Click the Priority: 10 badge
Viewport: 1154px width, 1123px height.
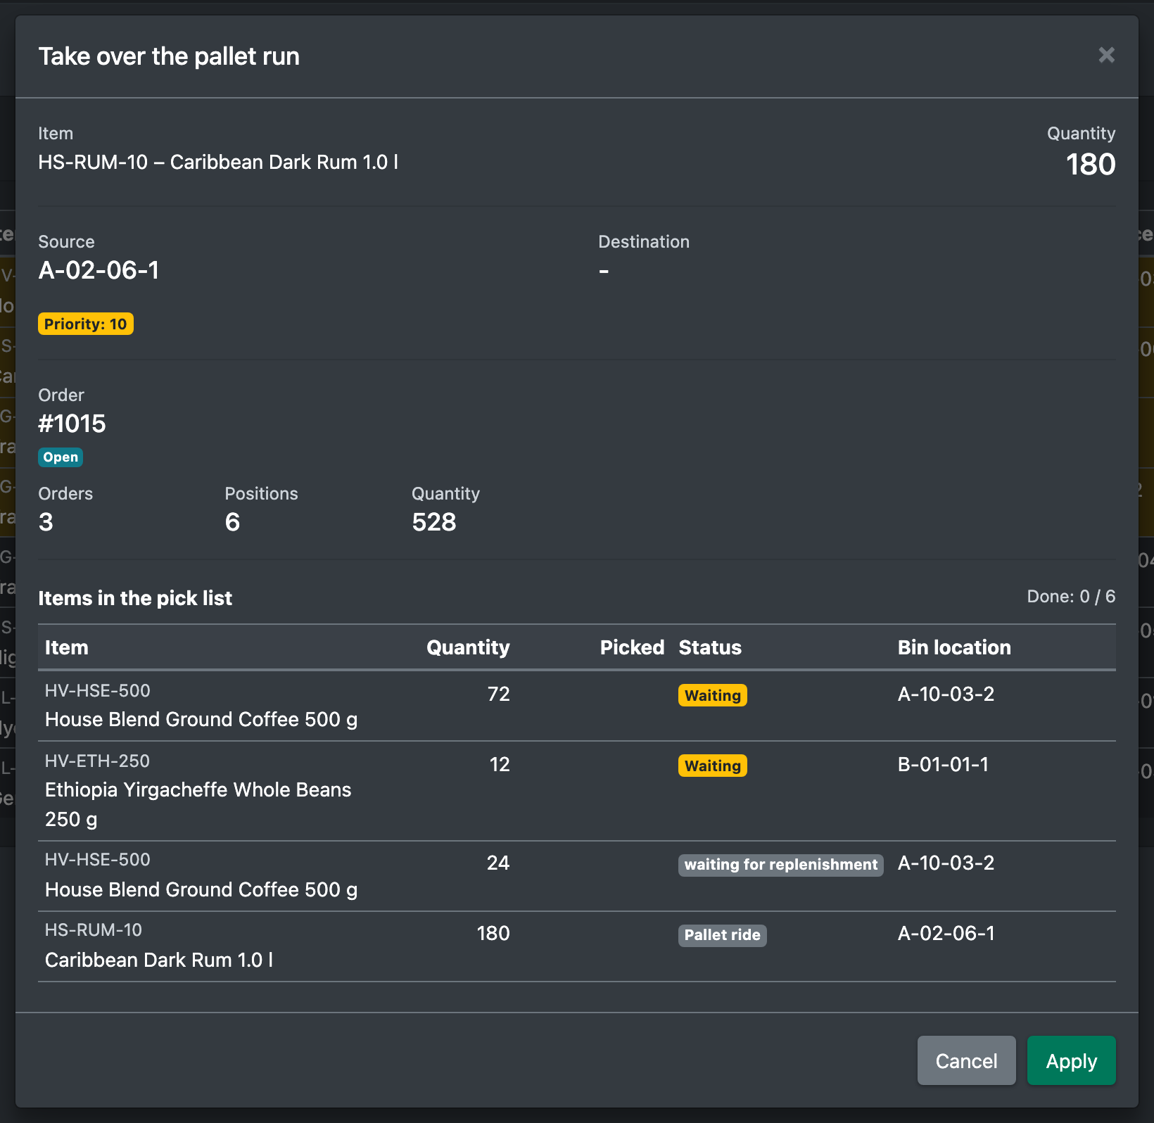coord(86,324)
